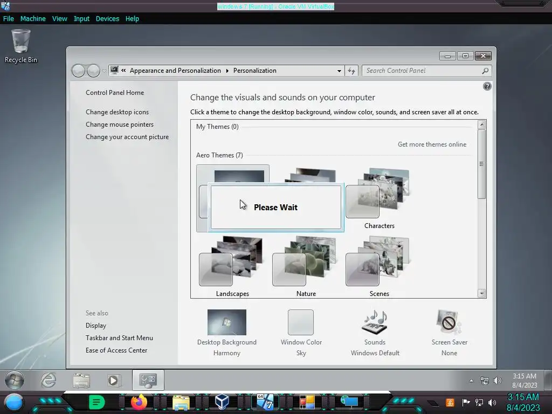Open the host Start orb button
This screenshot has width=552, height=414.
(x=13, y=402)
